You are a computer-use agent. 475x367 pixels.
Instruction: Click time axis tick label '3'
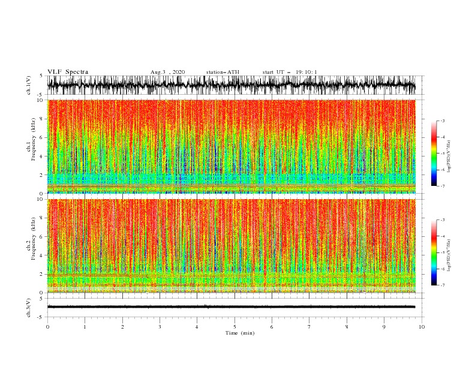pos(160,327)
